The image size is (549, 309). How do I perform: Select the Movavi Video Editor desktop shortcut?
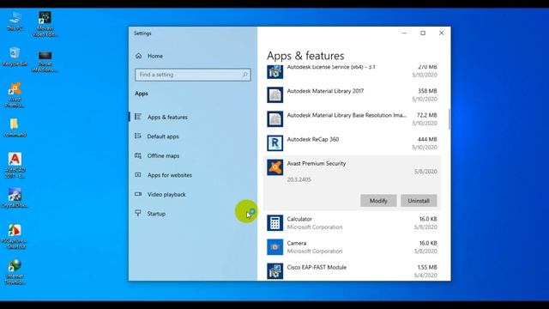(x=45, y=24)
